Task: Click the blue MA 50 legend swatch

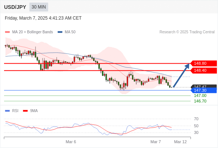Action: tap(60, 32)
